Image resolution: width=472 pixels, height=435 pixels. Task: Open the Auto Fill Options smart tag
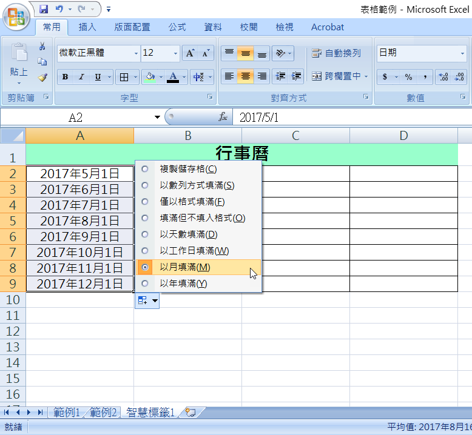click(147, 300)
